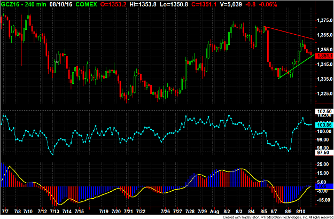Image resolution: width=334 pixels, height=219 pixels.
Task: Click the GCZ16 - 240 min symbol label
Action: 22,4
